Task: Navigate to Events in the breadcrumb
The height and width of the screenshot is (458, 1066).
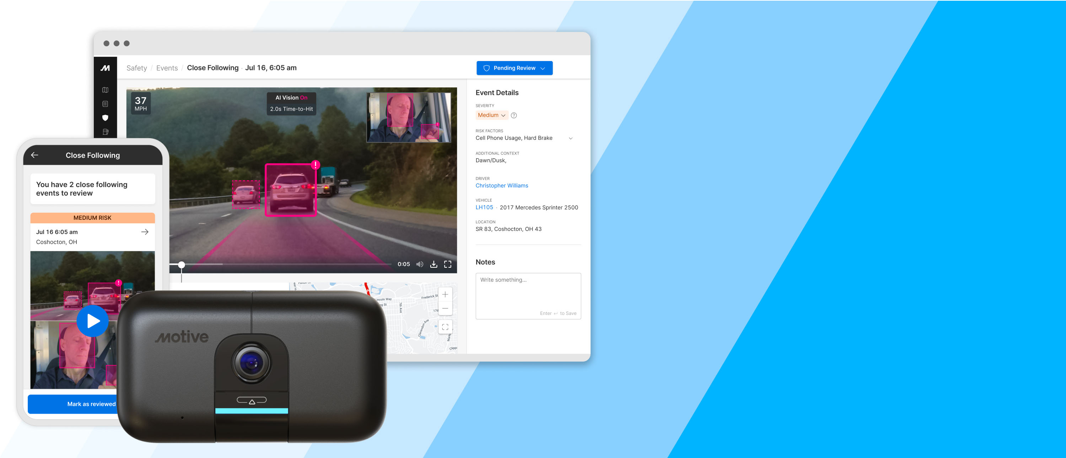Action: tap(167, 68)
